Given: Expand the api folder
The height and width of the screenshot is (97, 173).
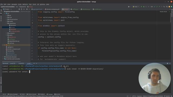Looking at the screenshot, I should pyautogui.click(x=6, y=15).
